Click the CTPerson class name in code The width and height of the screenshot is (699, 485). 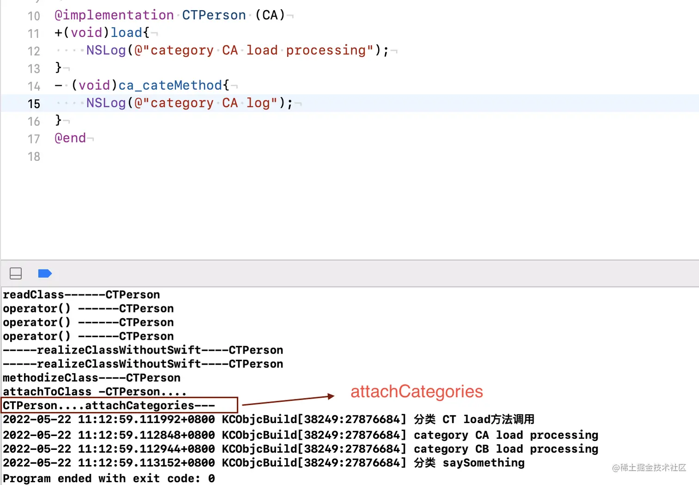tap(214, 15)
